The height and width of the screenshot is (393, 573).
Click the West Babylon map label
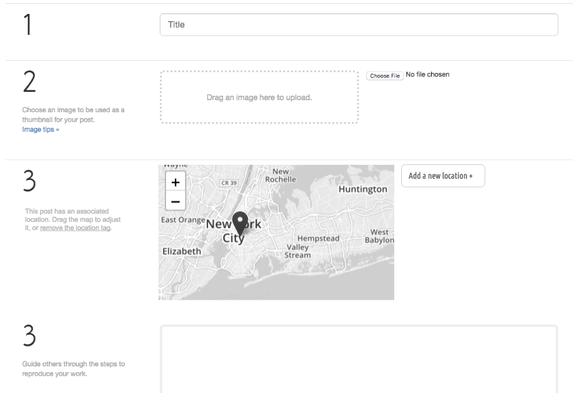pos(379,236)
